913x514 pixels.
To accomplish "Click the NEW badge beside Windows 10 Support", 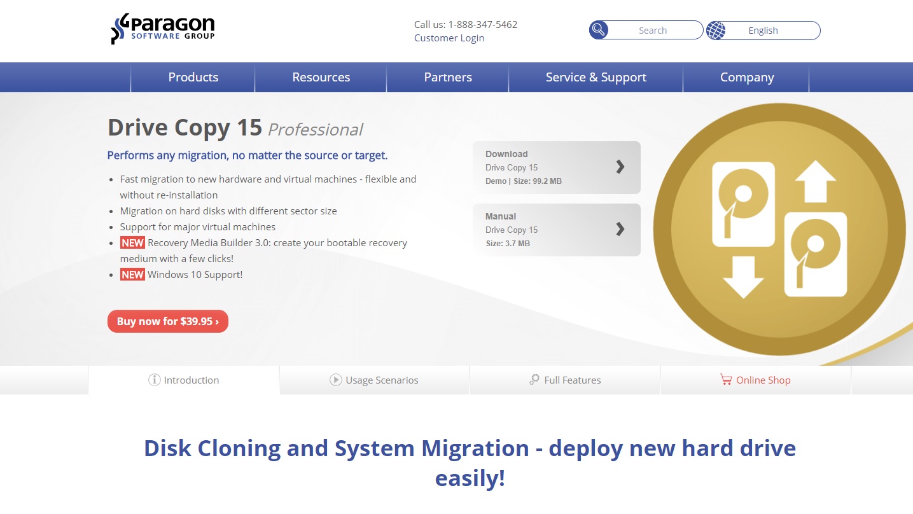I will tap(133, 274).
